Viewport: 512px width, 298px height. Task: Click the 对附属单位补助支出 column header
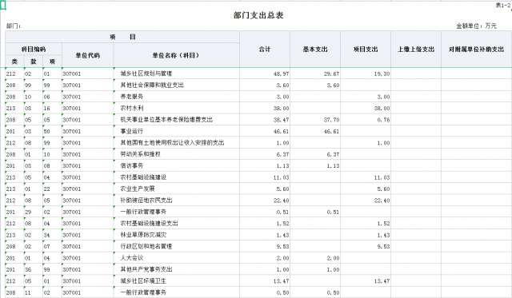pos(476,50)
